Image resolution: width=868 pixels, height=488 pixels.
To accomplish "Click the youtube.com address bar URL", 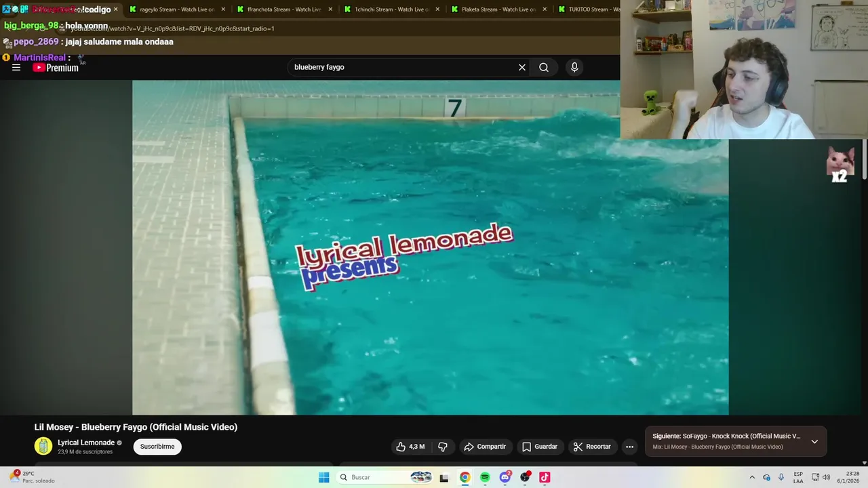I will [173, 28].
